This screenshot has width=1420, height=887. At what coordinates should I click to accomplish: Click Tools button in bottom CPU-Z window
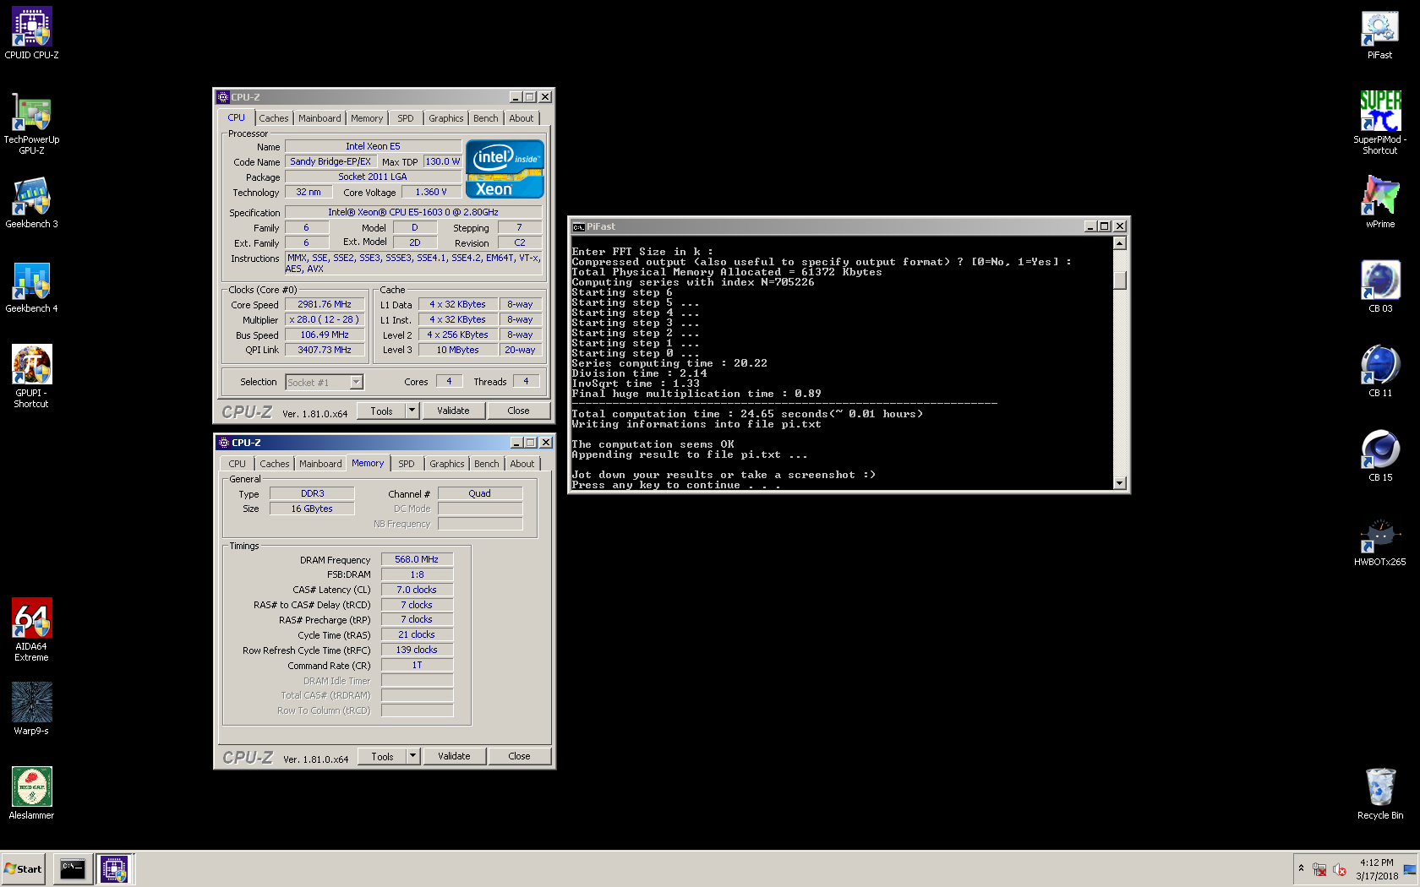pyautogui.click(x=383, y=757)
